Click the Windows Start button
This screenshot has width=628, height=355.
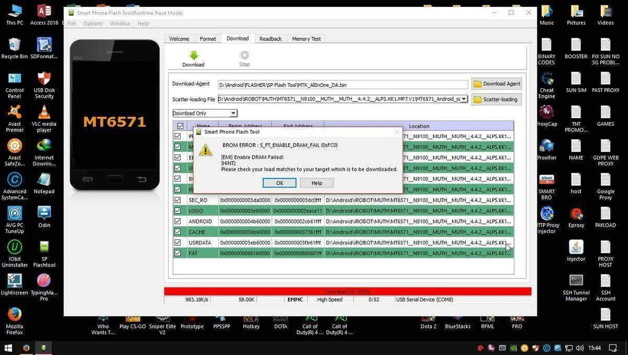(8, 348)
